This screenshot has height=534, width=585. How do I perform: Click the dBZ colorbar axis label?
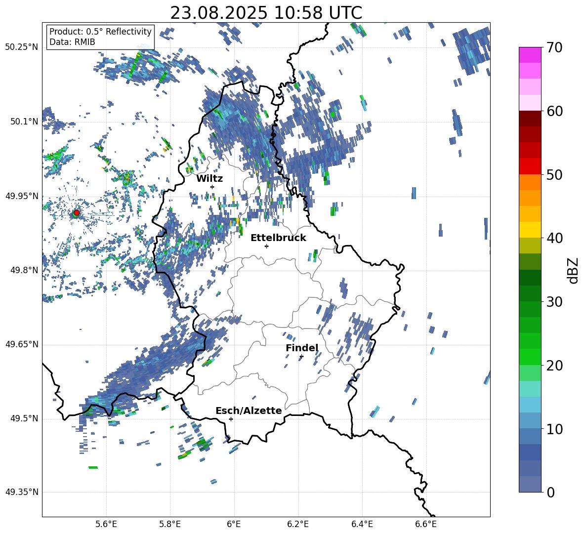point(572,270)
